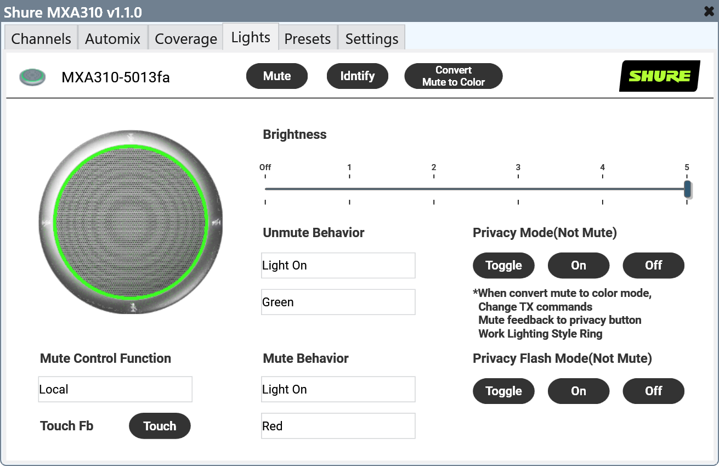Click the Privacy Flash Mode(Not Mute) heading
The height and width of the screenshot is (466, 719).
pyautogui.click(x=563, y=358)
